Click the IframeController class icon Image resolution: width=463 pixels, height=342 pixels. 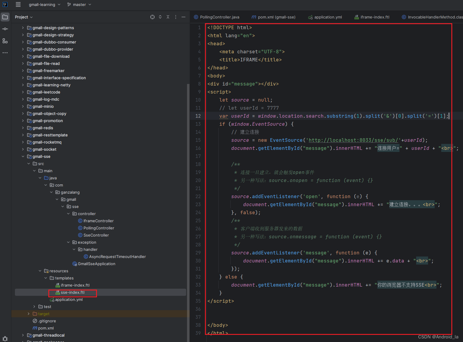(x=80, y=221)
